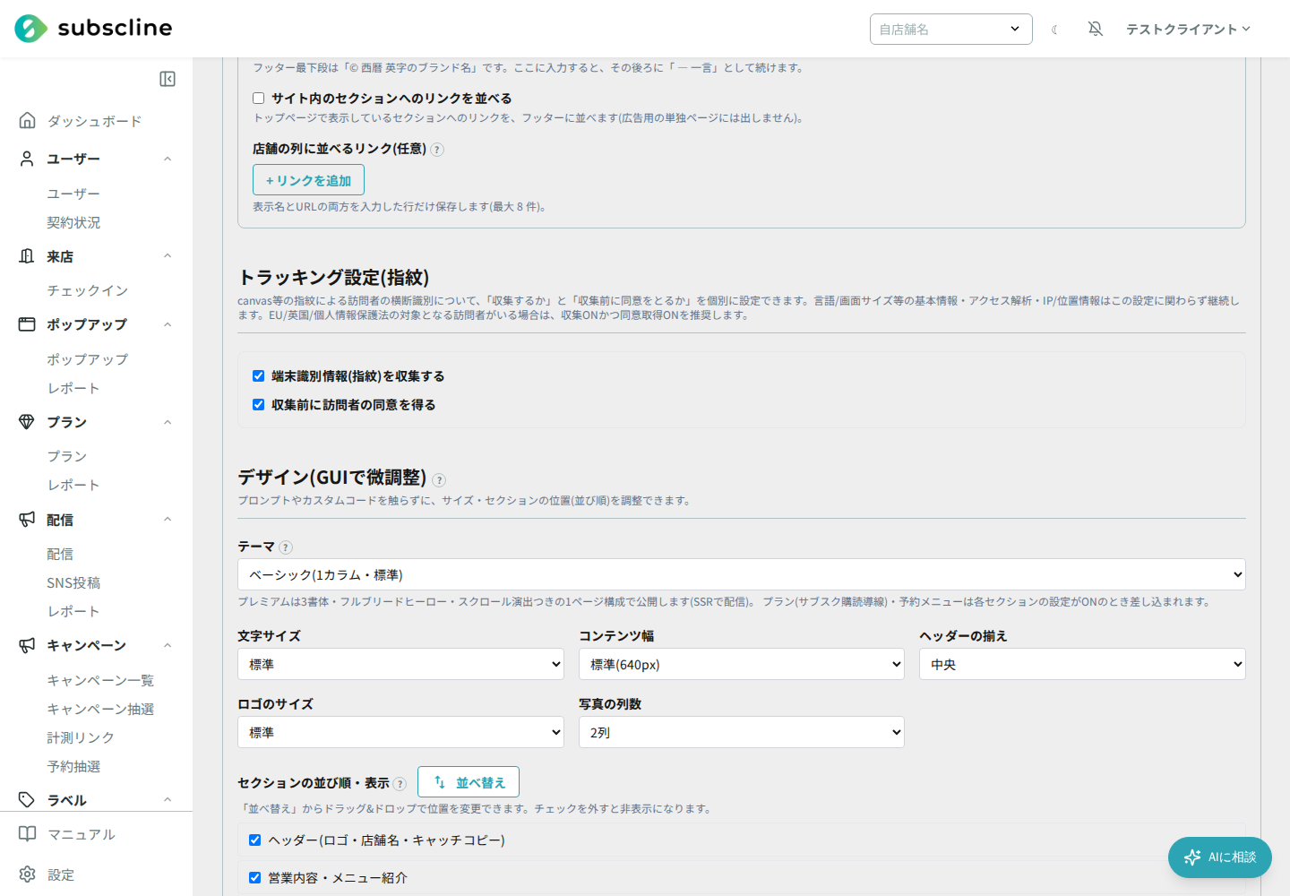The width and height of the screenshot is (1290, 896).
Task: Open help tooltip next to テーマ
Action: coord(286,547)
